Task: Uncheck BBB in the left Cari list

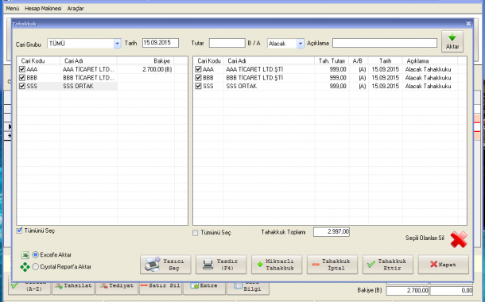Action: click(22, 78)
